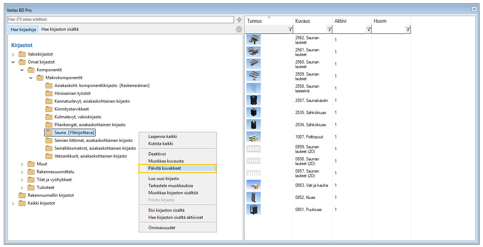Select Sauna [Ylikirjoittava] library
Screen dimensions: 483x247
[x=70, y=133]
